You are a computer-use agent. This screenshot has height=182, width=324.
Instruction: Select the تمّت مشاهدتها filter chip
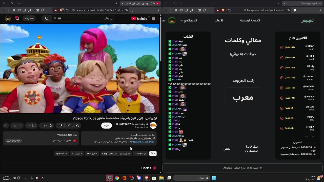[62, 153]
